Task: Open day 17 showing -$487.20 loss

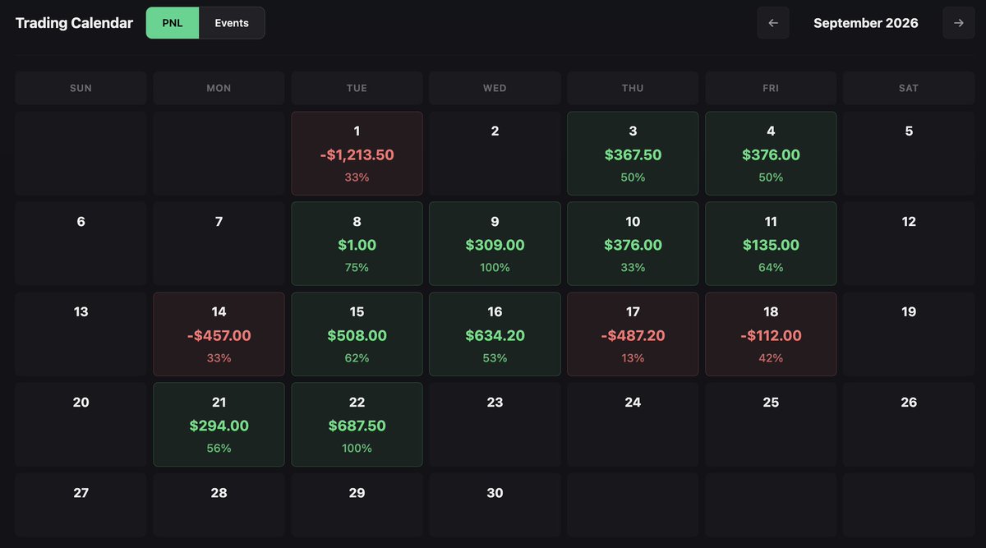Action: tap(633, 334)
